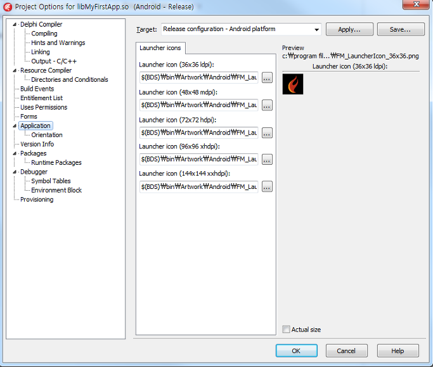Browse for the 48x48 mdpi launcher icon

(x=267, y=105)
